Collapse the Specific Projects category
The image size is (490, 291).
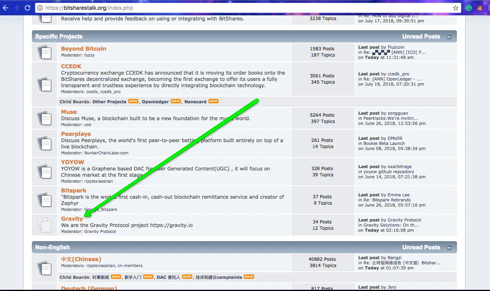pyautogui.click(x=449, y=37)
